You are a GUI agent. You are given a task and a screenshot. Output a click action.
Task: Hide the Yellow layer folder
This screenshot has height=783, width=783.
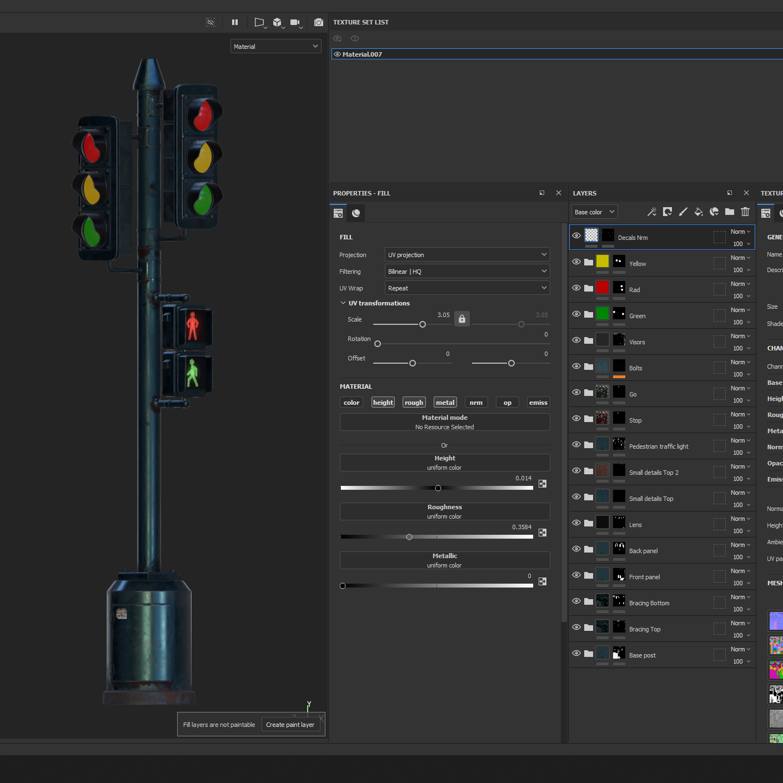tap(576, 262)
